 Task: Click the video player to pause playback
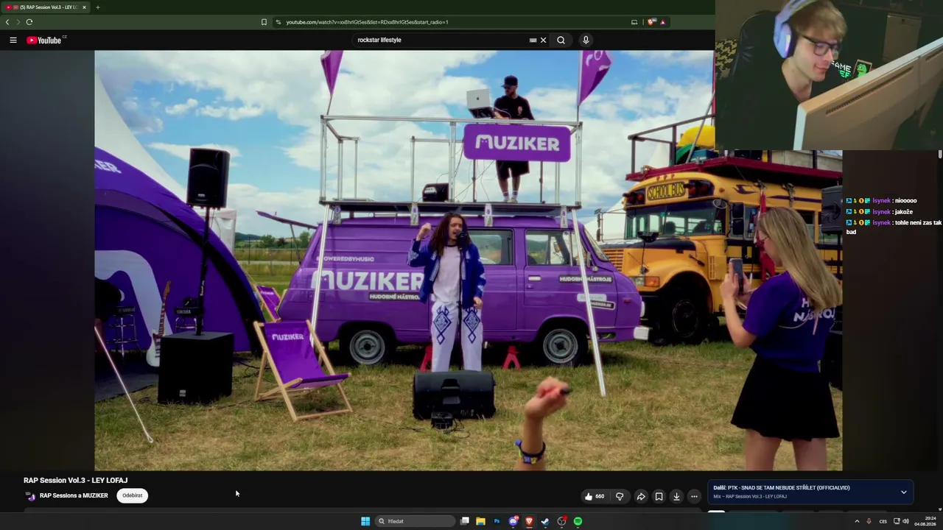pyautogui.click(x=468, y=260)
